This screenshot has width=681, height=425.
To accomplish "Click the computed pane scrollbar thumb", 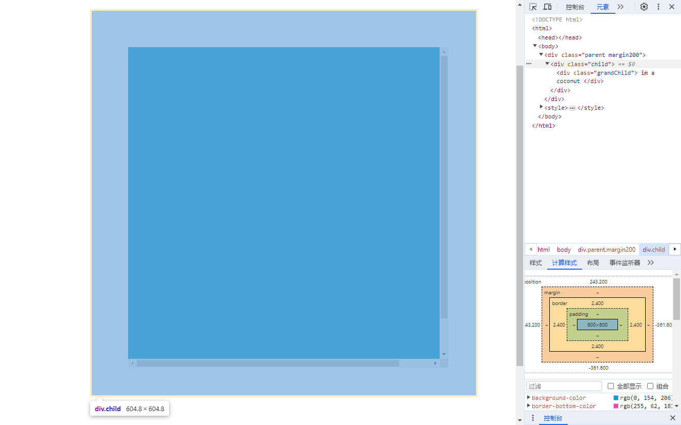I will [x=676, y=299].
